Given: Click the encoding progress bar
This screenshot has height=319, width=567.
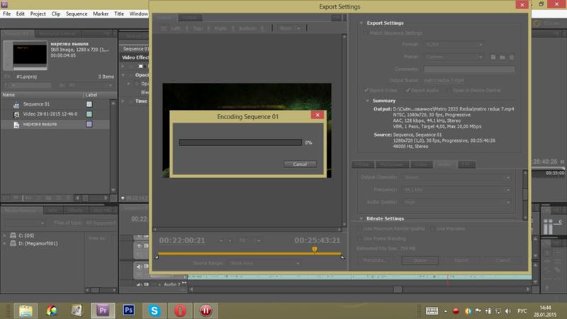Looking at the screenshot, I should pyautogui.click(x=240, y=142).
